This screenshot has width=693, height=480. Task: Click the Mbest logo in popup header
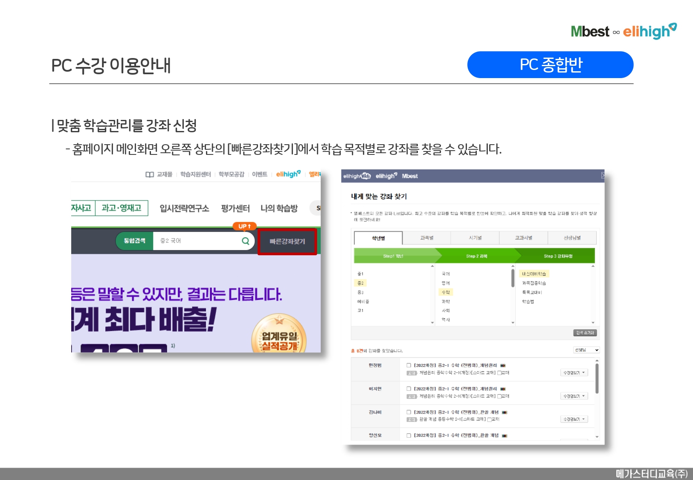tap(409, 176)
